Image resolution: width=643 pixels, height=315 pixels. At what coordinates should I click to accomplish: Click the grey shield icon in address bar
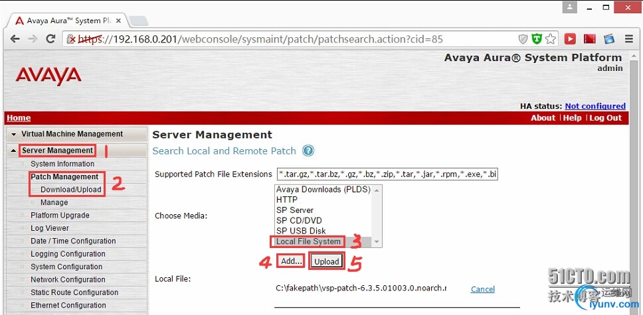tap(523, 39)
